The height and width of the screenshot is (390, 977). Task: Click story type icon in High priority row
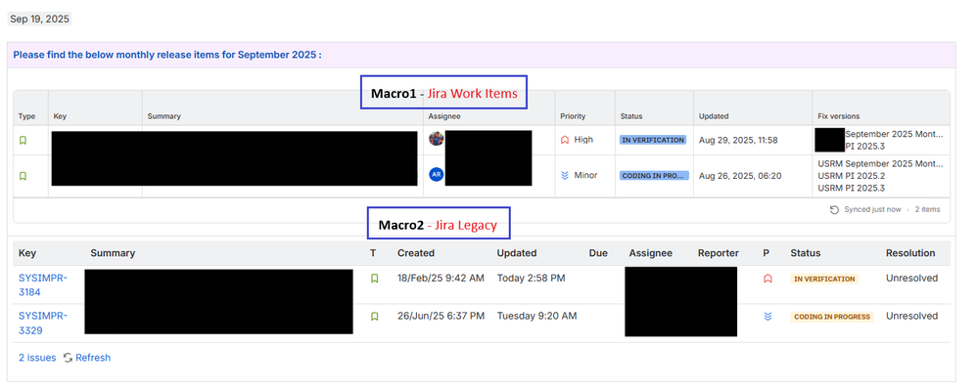click(23, 141)
